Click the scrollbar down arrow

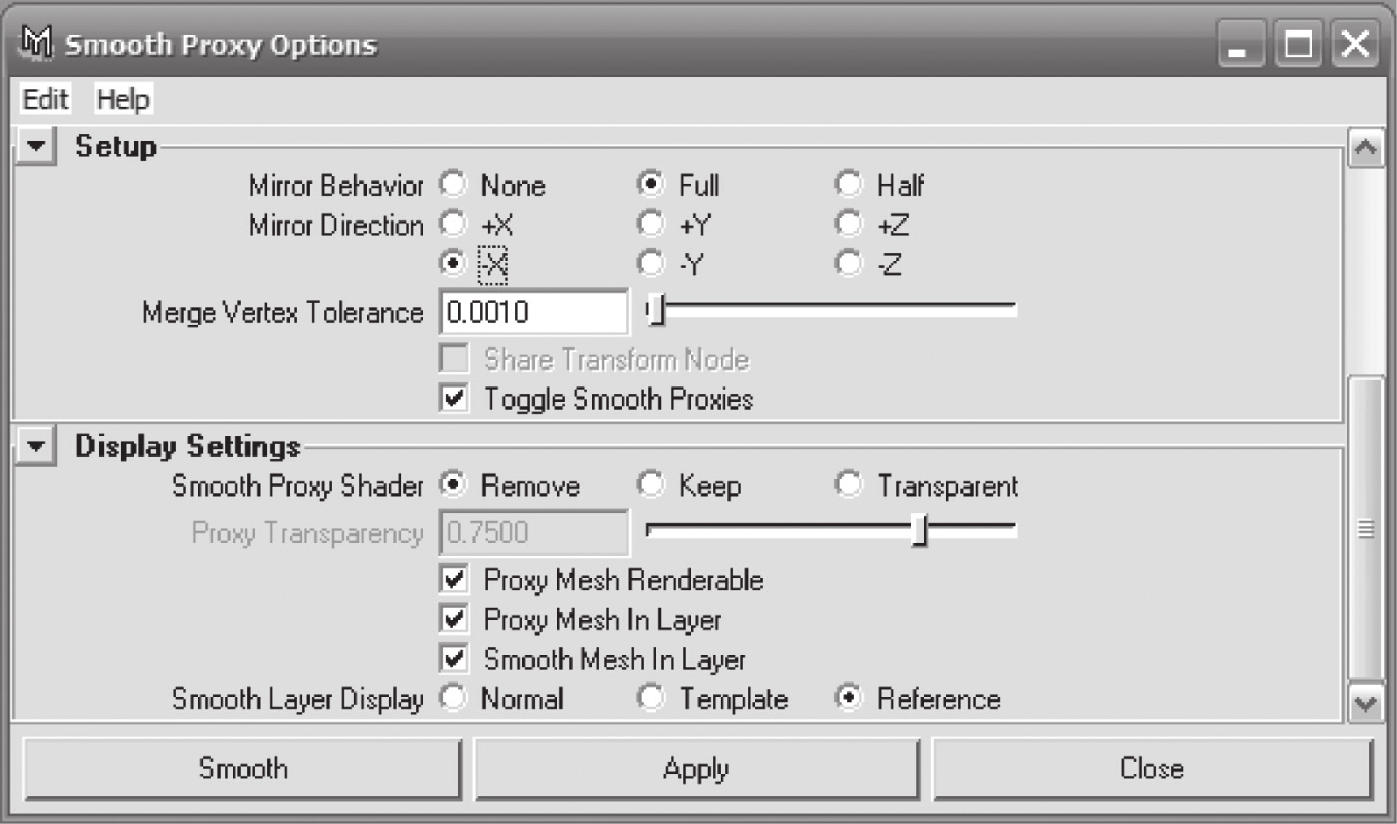1365,702
